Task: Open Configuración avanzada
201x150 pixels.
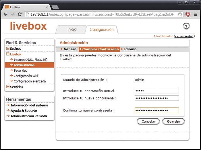Action: (x=30, y=81)
